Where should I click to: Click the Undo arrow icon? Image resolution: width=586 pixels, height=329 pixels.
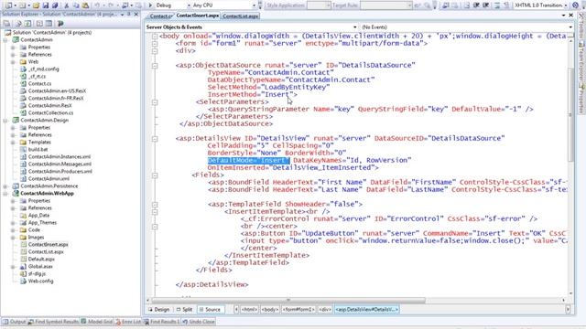coord(97,5)
